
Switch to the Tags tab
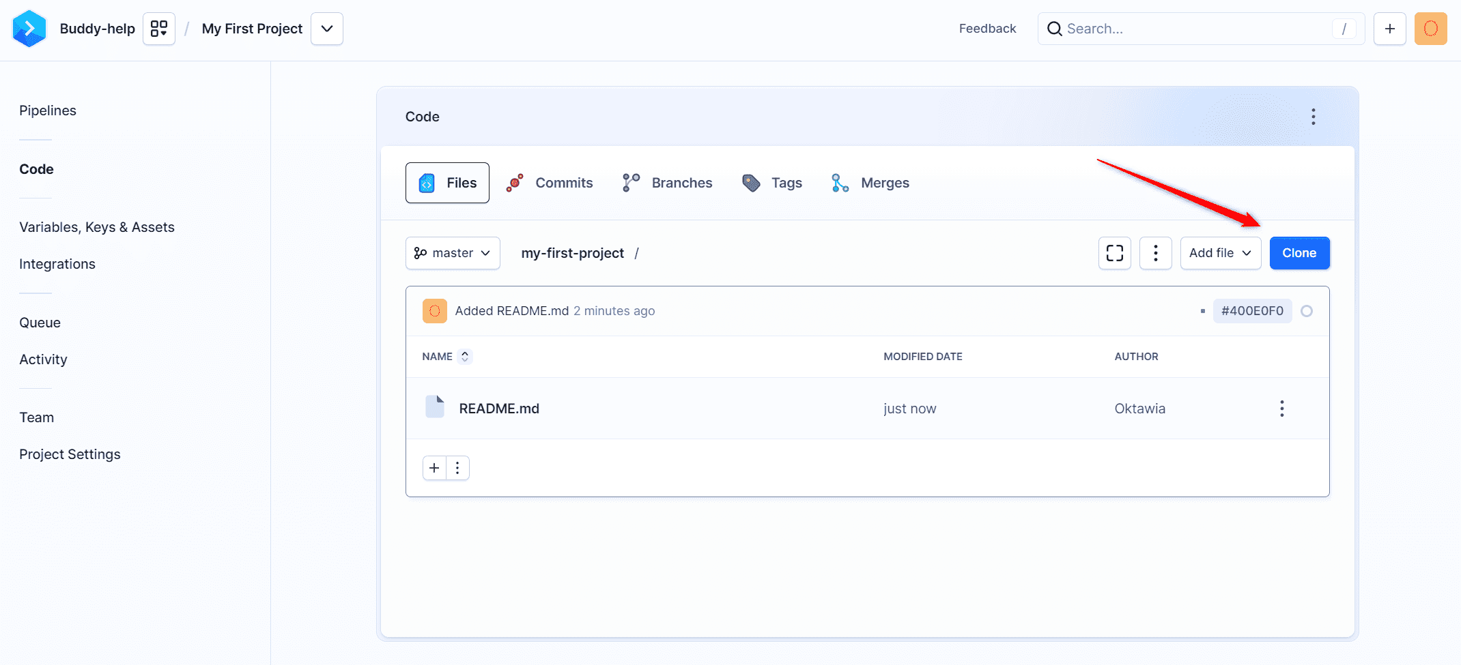(772, 183)
